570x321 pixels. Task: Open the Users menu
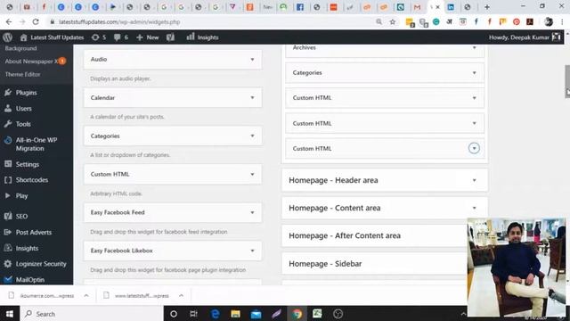(x=23, y=109)
